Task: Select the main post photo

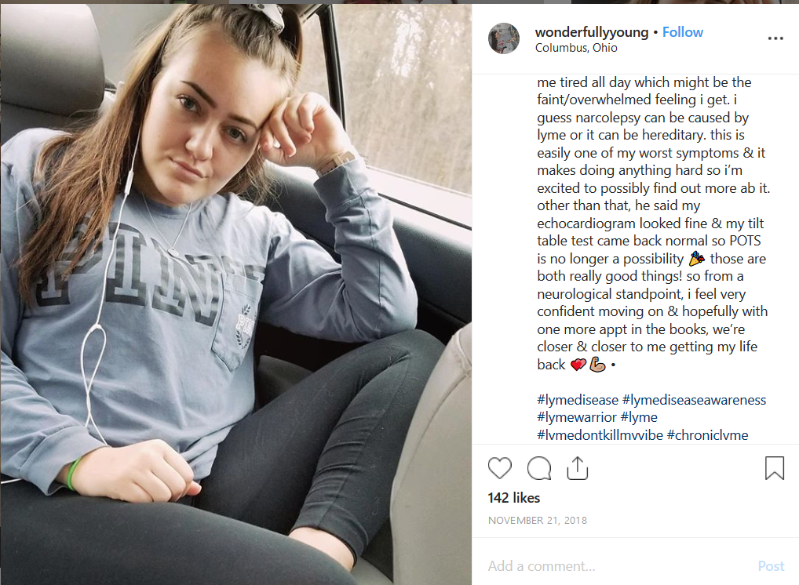Action: [x=236, y=294]
